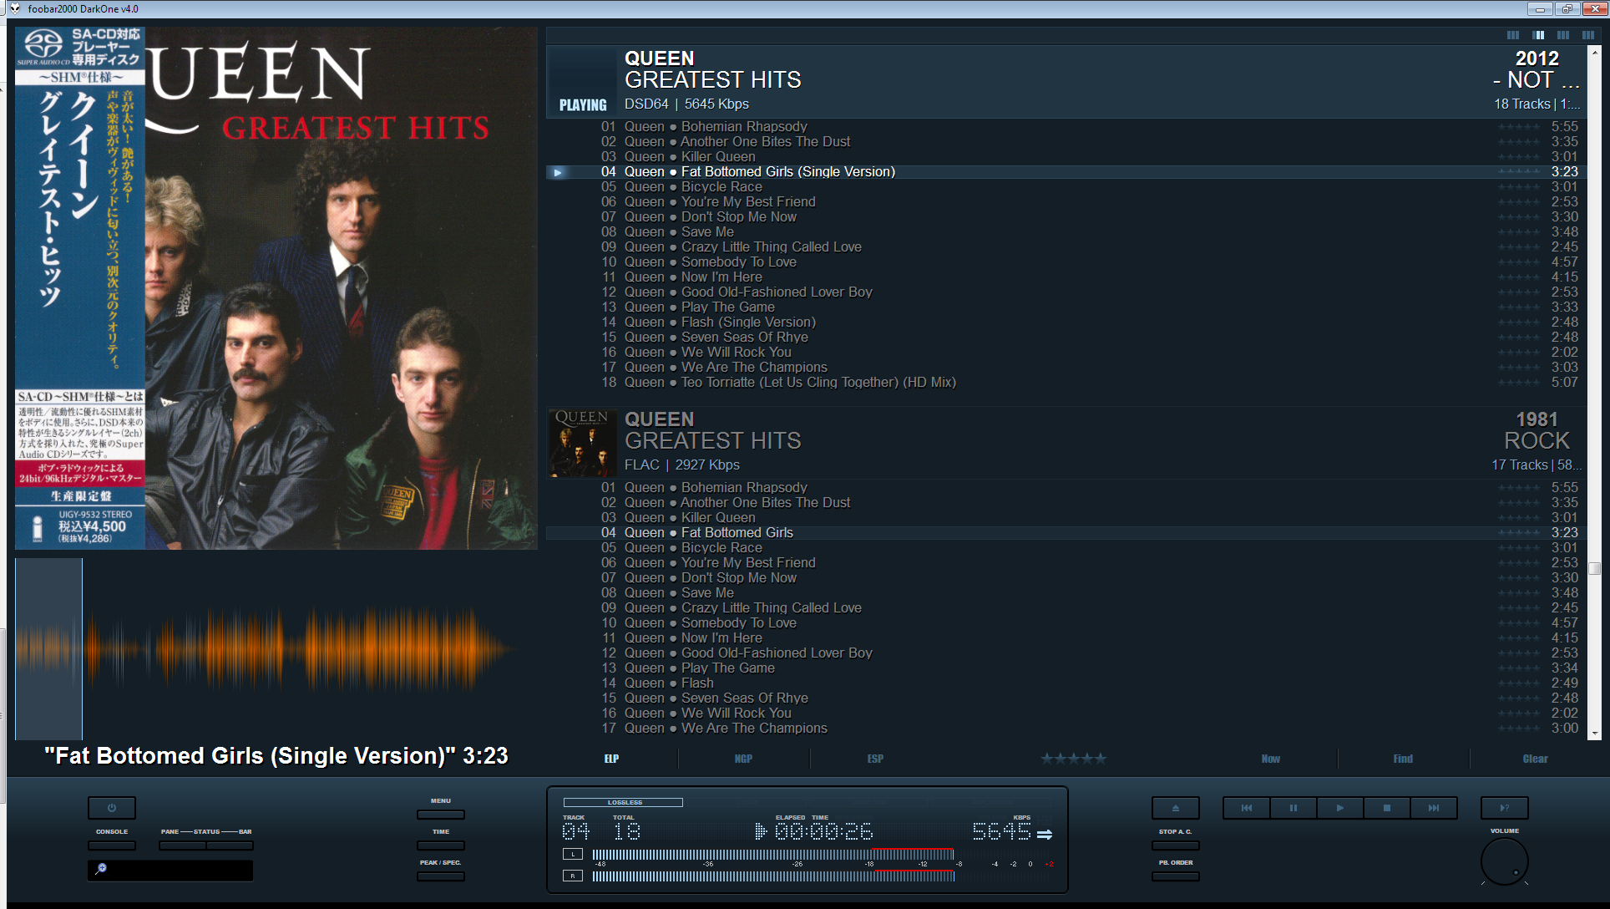The height and width of the screenshot is (909, 1610).
Task: Select "Seven Seas Of Rhye" in the FLAC album
Action: (x=1066, y=698)
